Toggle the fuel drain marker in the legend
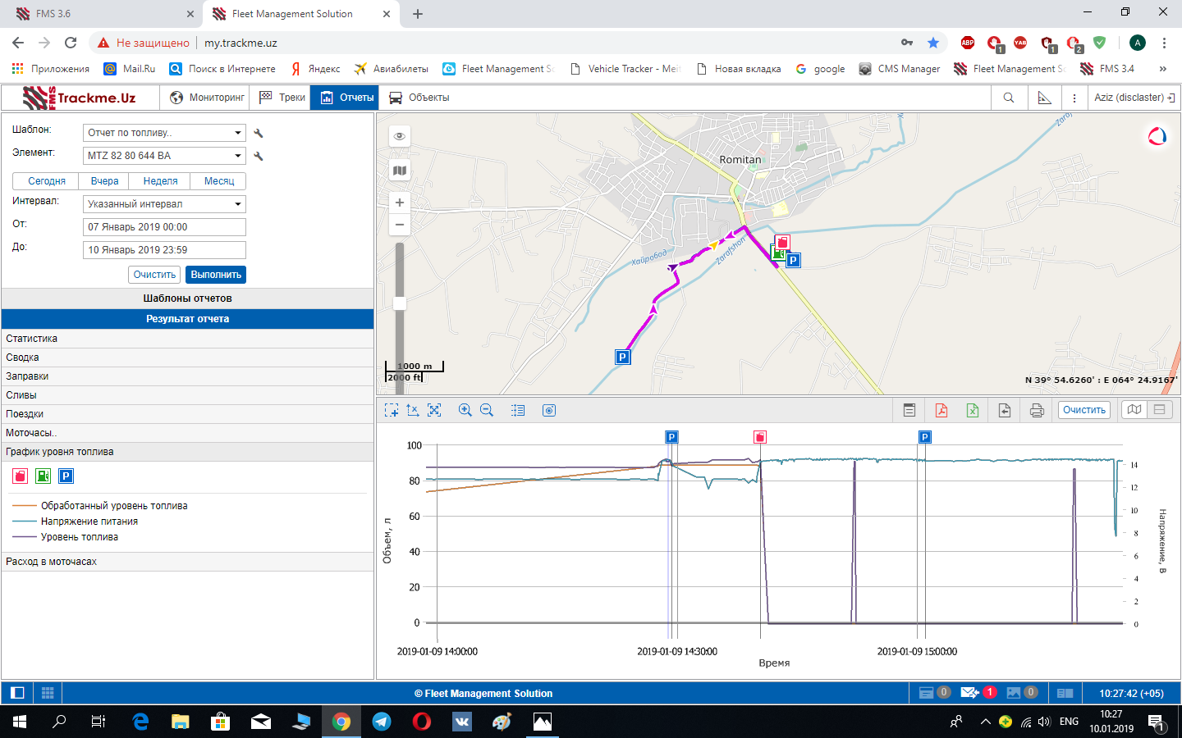The width and height of the screenshot is (1182, 738). 21,476
